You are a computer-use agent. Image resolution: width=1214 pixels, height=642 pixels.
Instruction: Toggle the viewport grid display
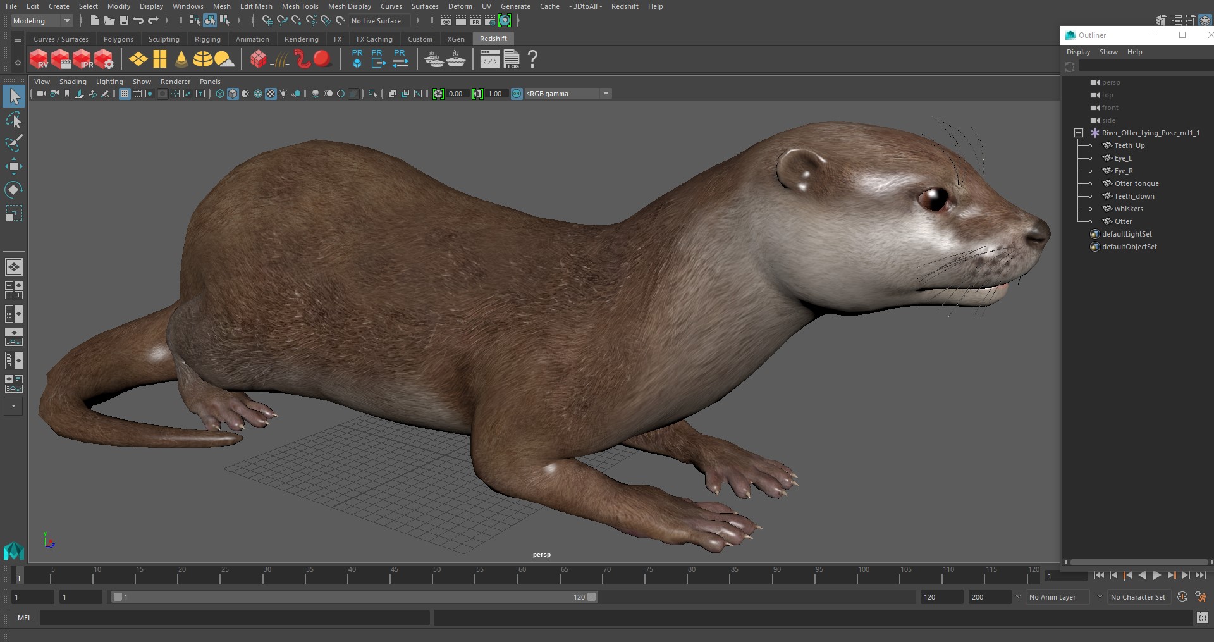coord(125,94)
